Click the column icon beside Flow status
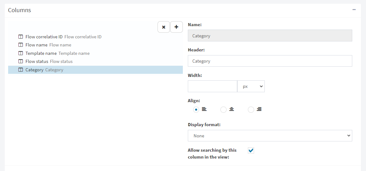This screenshot has height=171, width=366. pos(21,61)
